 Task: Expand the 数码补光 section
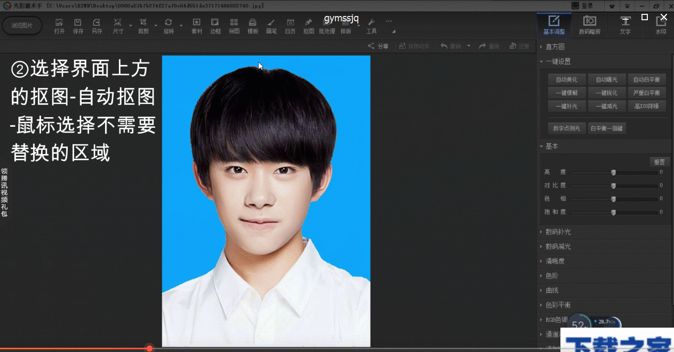tap(558, 232)
